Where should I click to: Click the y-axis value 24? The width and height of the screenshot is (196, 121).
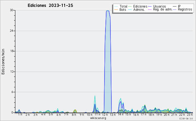pos(12,31)
